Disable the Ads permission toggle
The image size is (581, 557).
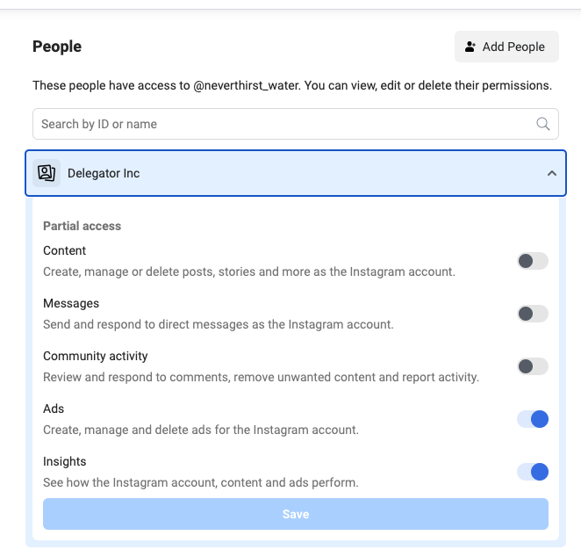click(x=533, y=419)
